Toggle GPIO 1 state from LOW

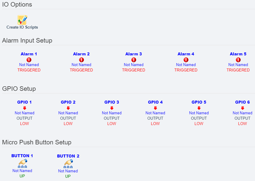coord(24,124)
